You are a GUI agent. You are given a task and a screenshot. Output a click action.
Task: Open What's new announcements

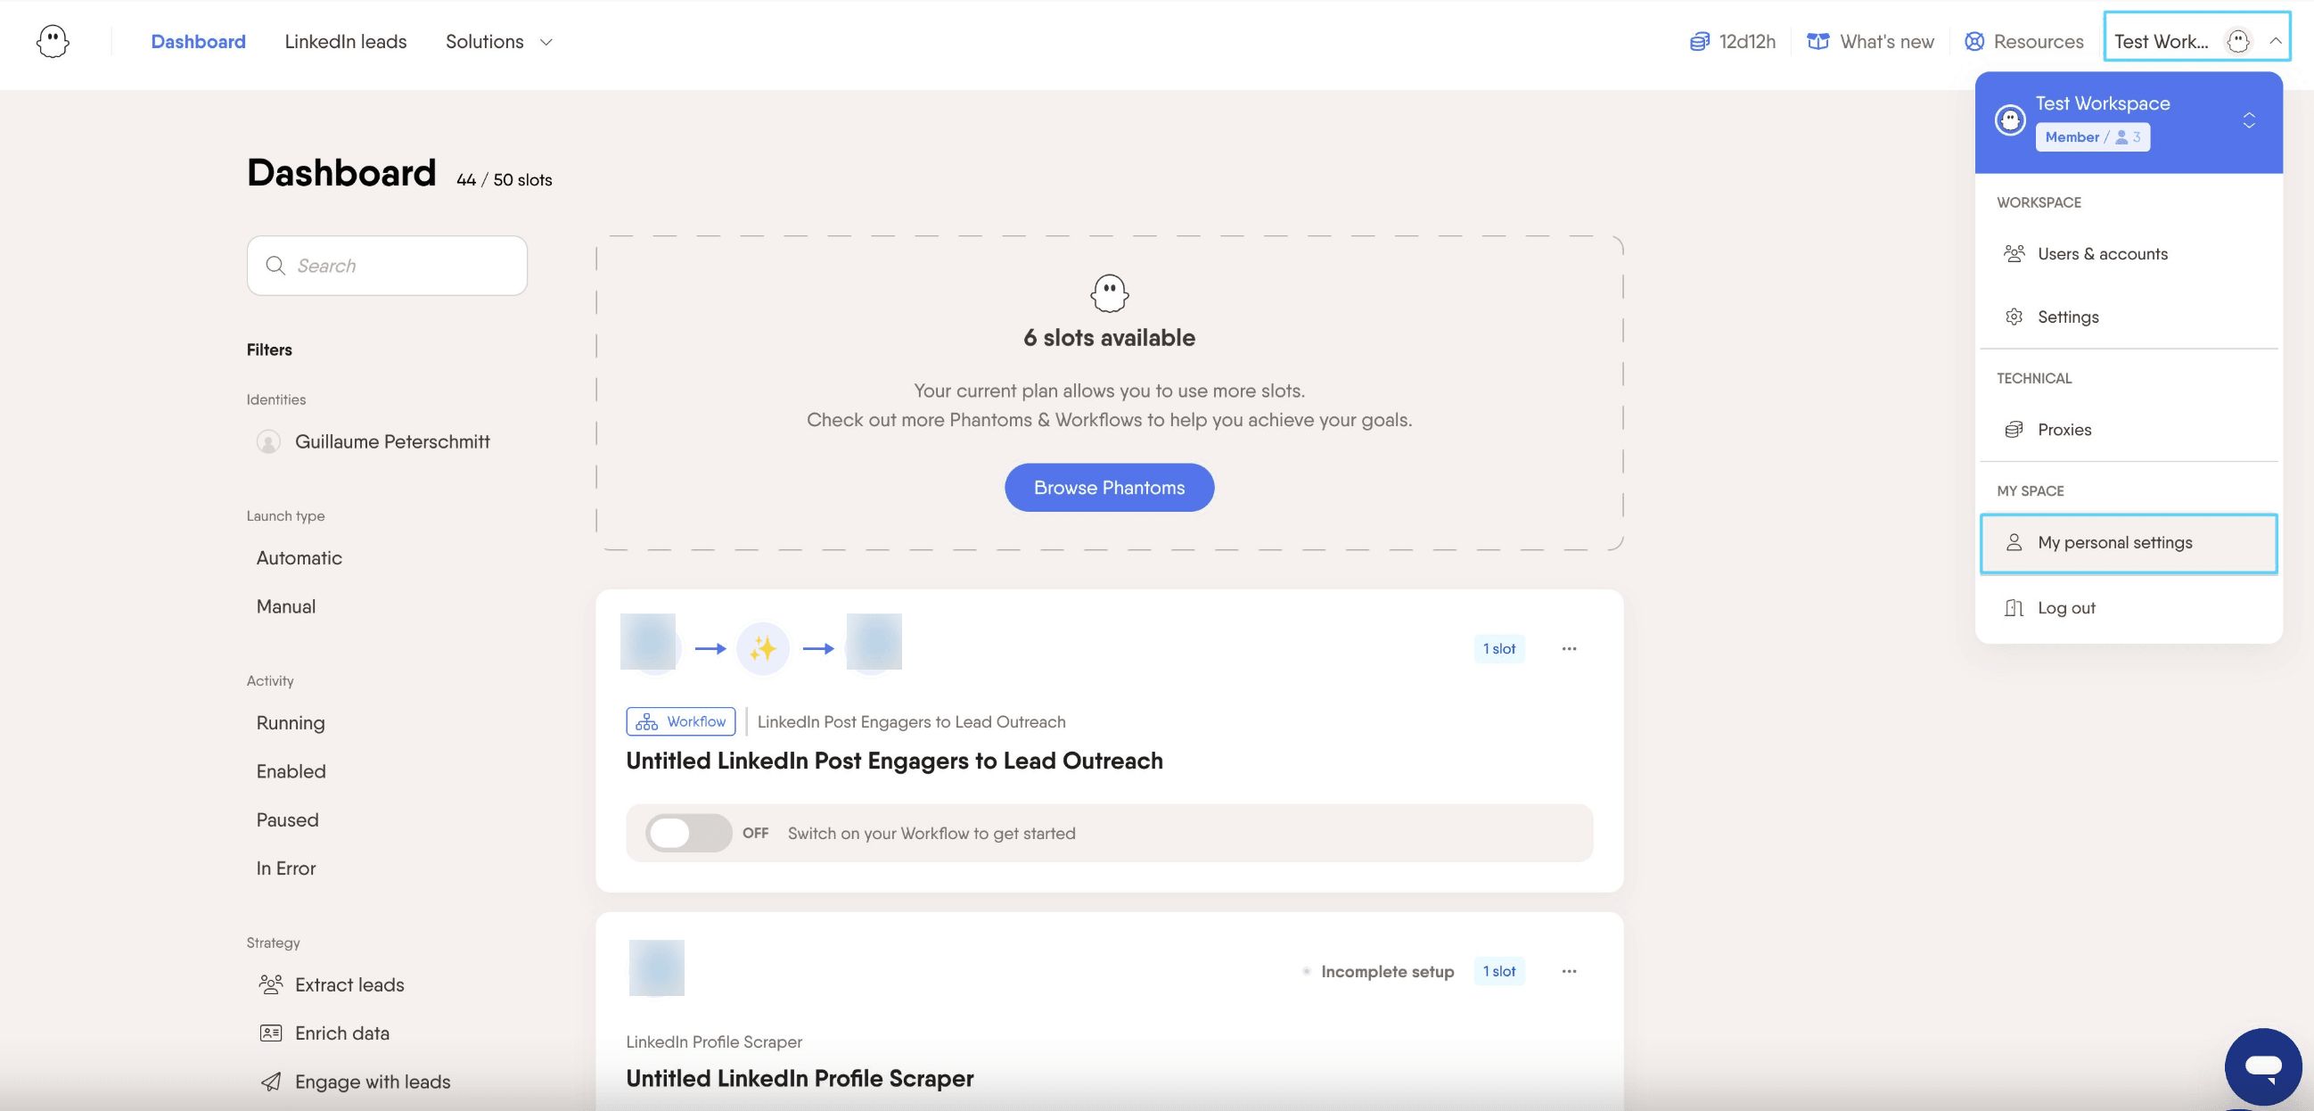[1870, 41]
